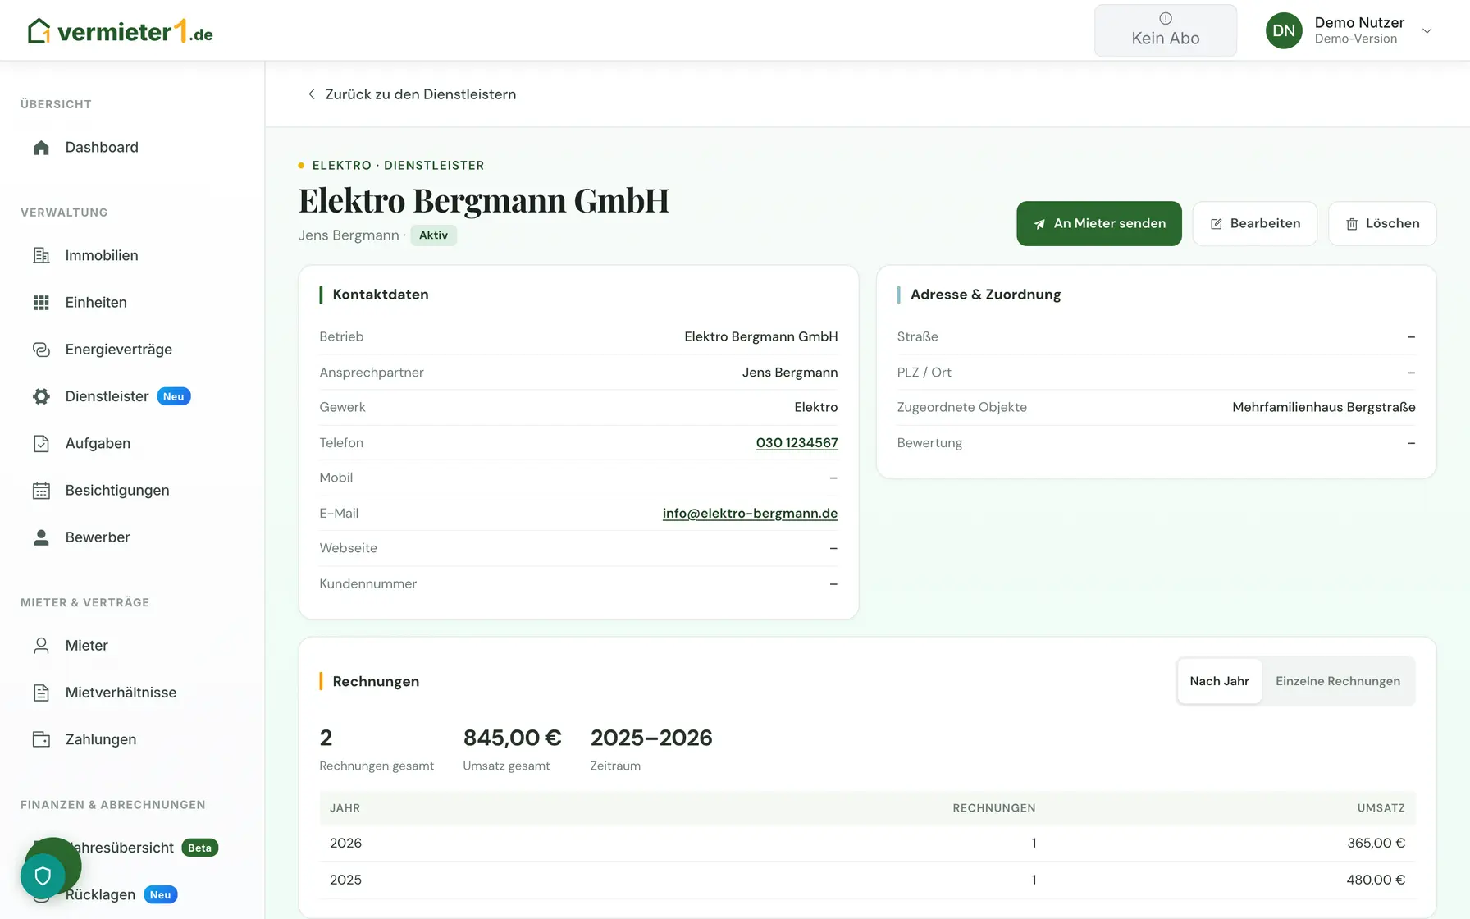Click the 2025–2026 Zeitraum value
1470x919 pixels.
651,738
